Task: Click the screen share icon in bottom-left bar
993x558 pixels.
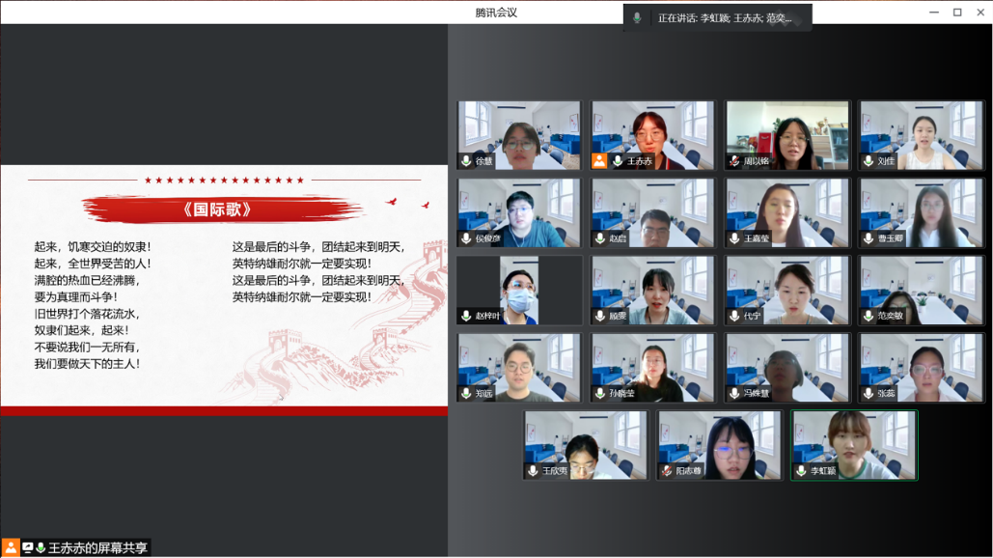Action: pyautogui.click(x=27, y=547)
